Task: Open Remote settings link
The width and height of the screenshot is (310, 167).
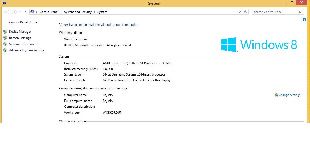Action: (20, 38)
